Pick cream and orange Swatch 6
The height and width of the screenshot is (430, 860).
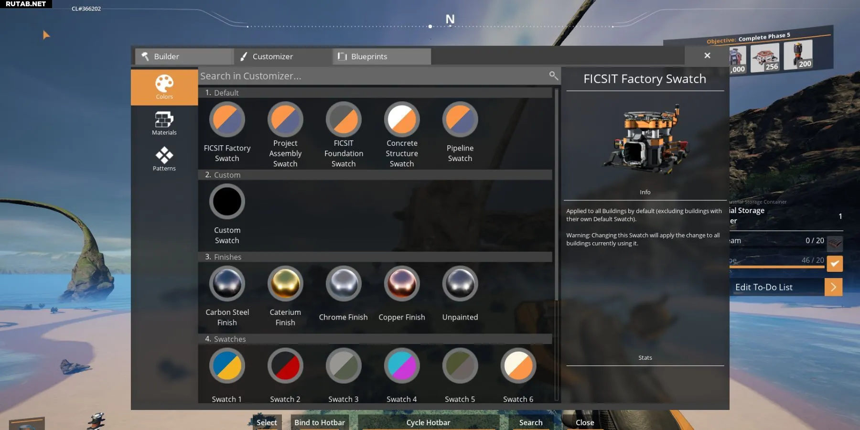[518, 365]
